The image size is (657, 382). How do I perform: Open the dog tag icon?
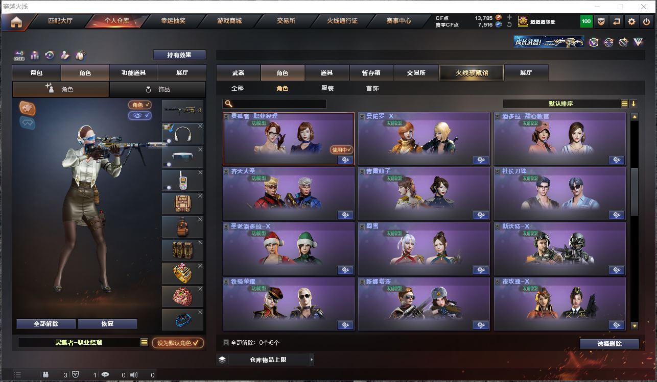[x=80, y=55]
